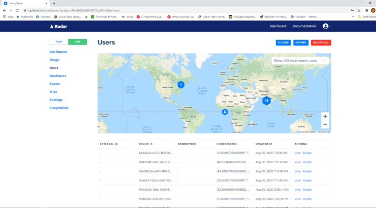View user with device ID 63e385d0
376x208 pixels.
[298, 171]
